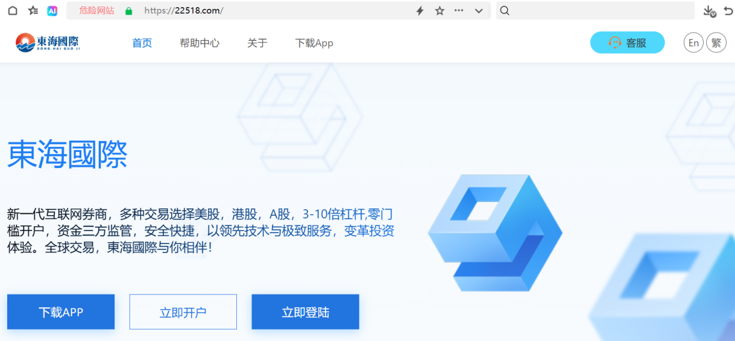
Task: Expand the address bar dropdown arrow
Action: point(479,11)
